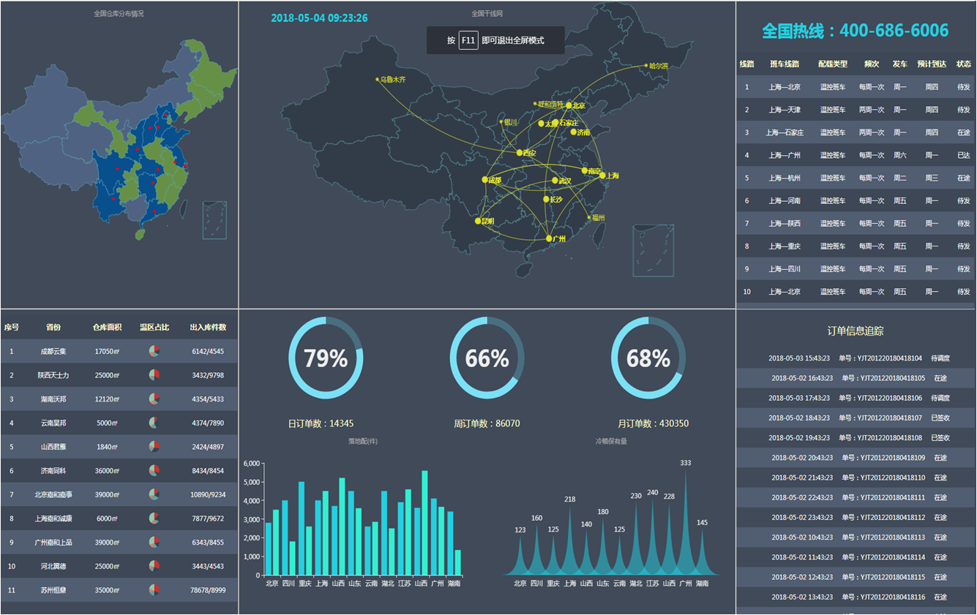Click the 哈尔滨 city node marker
Screen dimensions: 977x615
[x=646, y=66]
